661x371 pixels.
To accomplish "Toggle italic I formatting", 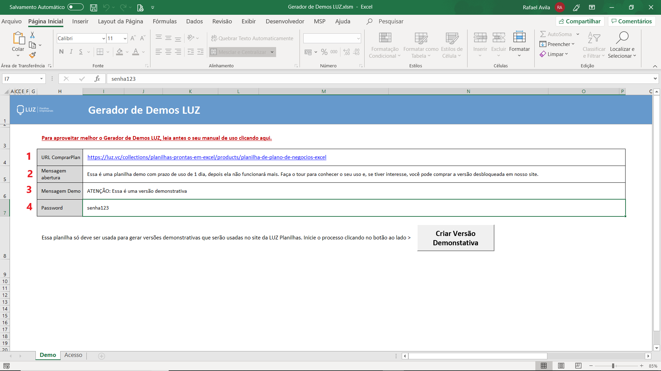I will pos(71,52).
